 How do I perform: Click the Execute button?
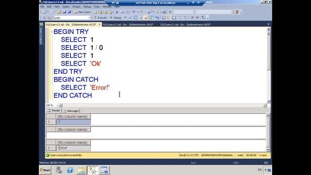[x=101, y=17]
